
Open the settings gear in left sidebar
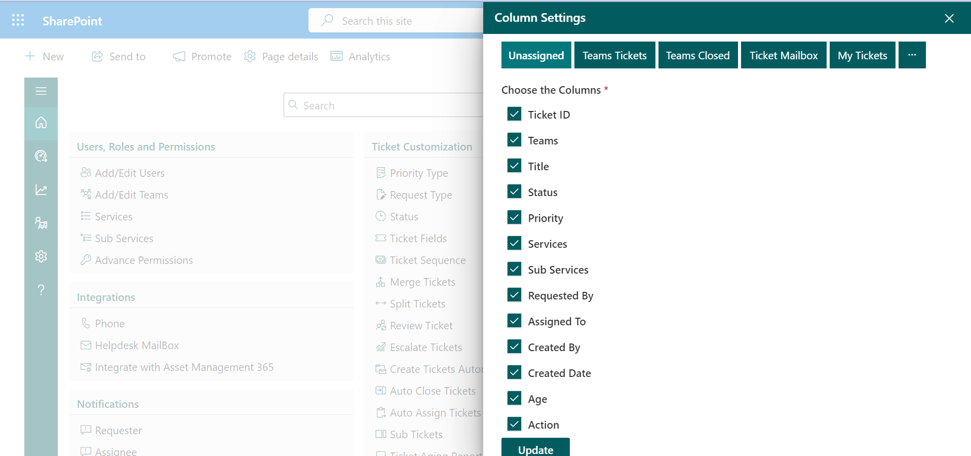[41, 256]
